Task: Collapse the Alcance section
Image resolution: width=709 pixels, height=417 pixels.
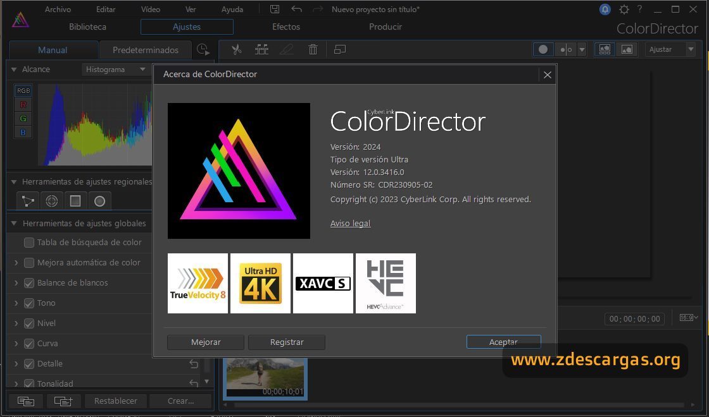Action: click(14, 69)
